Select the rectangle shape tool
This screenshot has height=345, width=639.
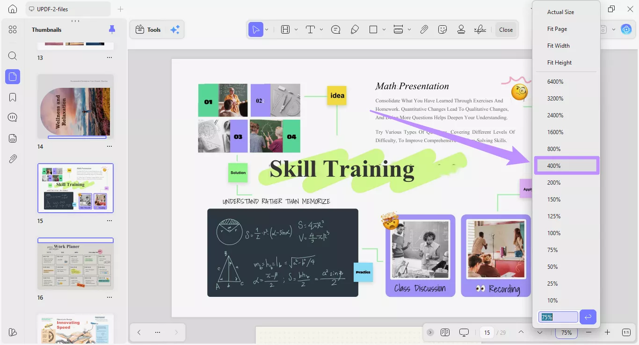pyautogui.click(x=373, y=29)
